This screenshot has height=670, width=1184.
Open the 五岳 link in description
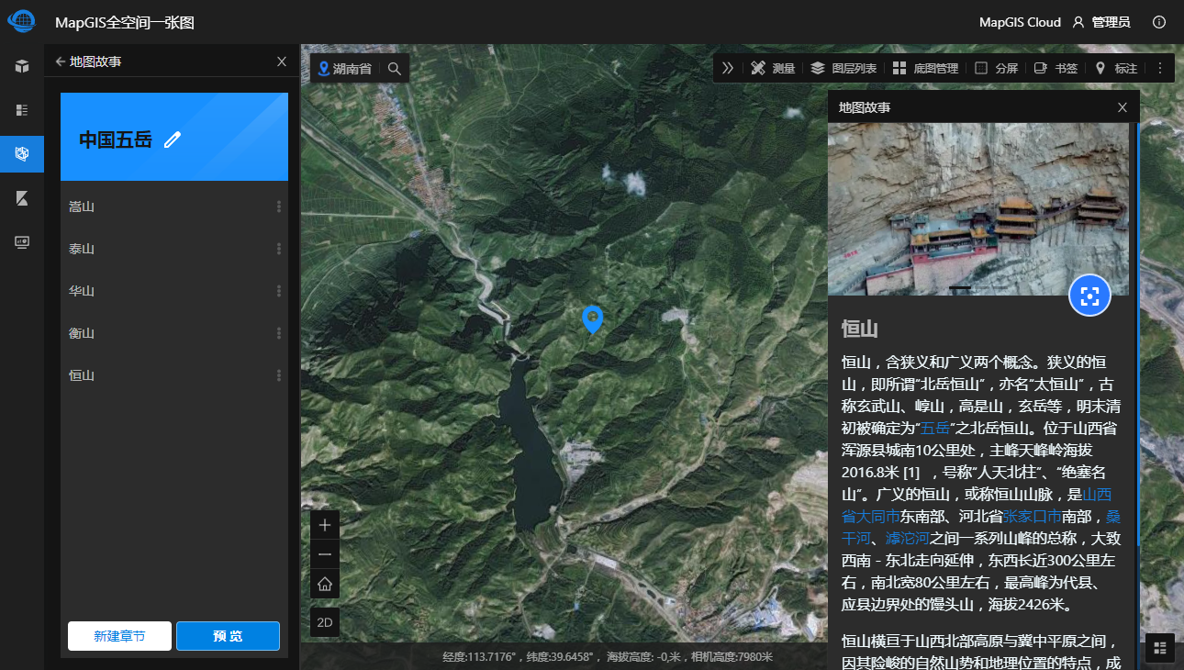click(935, 428)
